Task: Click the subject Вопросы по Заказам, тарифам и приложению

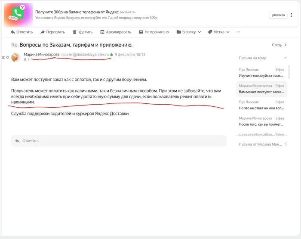Action: point(76,45)
